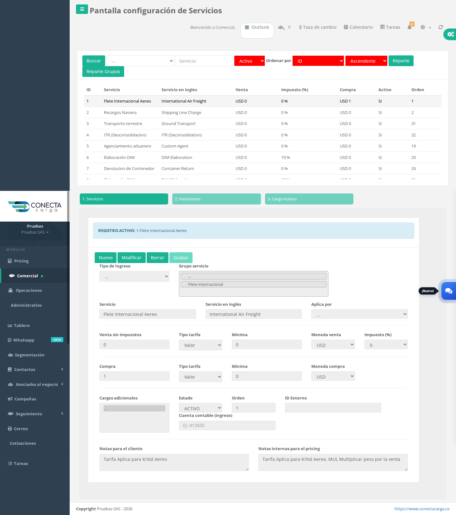The image size is (456, 515).
Task: Click the globe language icon
Action: (x=423, y=27)
